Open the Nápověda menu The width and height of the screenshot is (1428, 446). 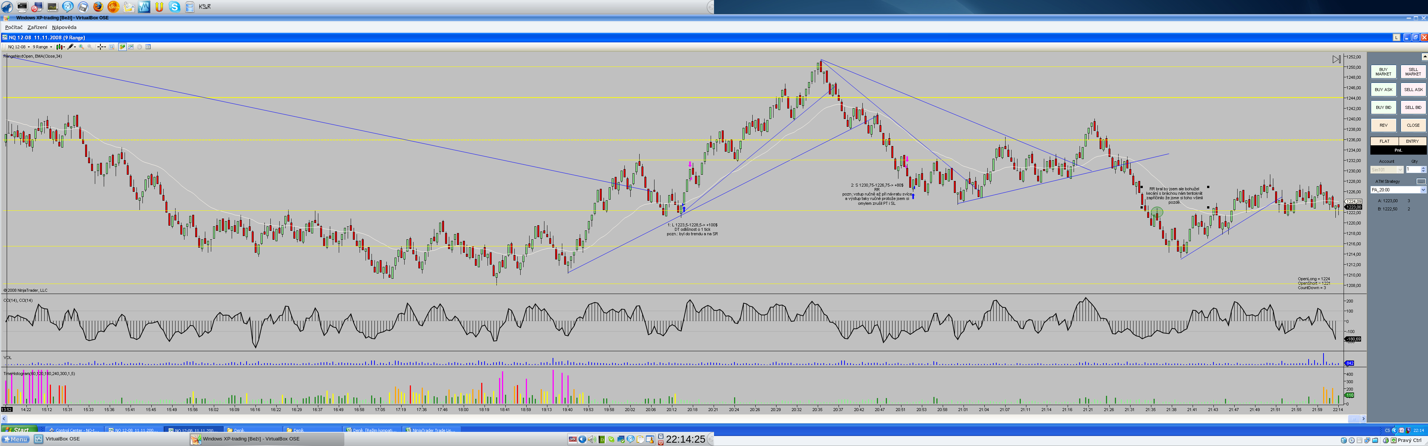click(x=64, y=27)
